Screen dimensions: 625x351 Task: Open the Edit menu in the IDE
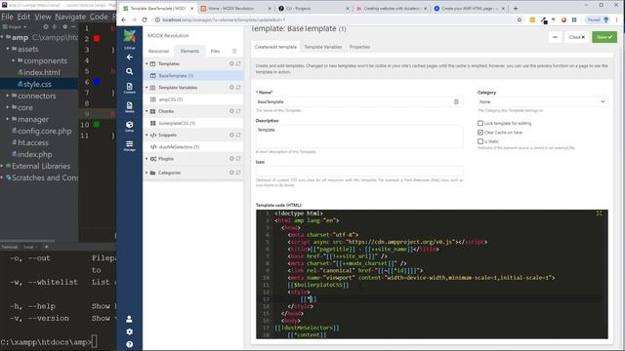[x=23, y=17]
